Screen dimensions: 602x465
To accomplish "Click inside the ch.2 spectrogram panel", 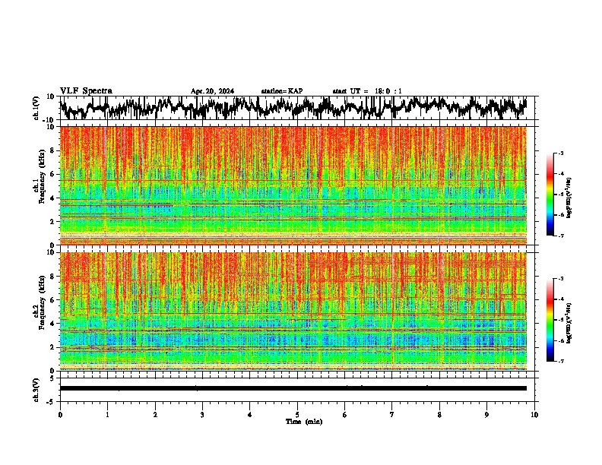I will (293, 312).
